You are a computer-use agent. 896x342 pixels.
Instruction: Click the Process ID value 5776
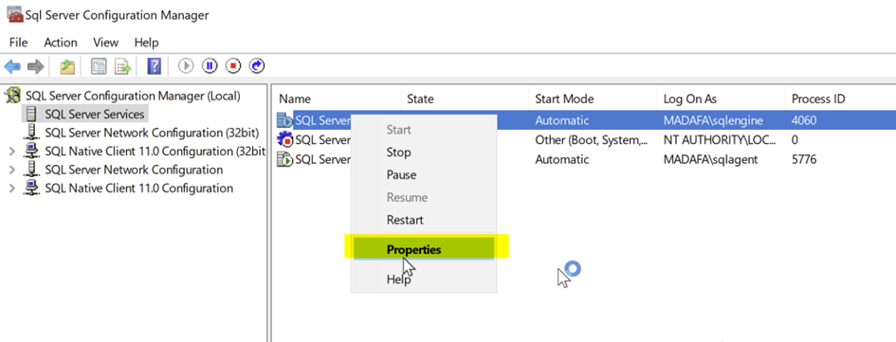pyautogui.click(x=804, y=159)
